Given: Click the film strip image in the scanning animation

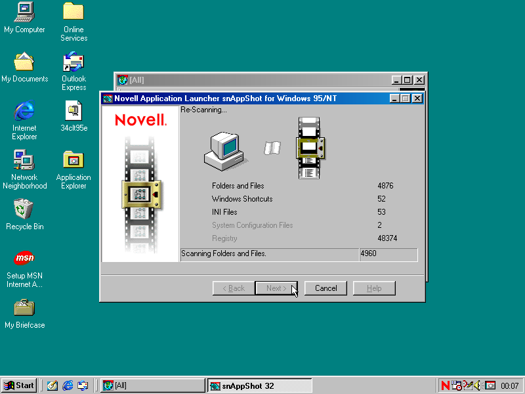Looking at the screenshot, I should pos(310,148).
